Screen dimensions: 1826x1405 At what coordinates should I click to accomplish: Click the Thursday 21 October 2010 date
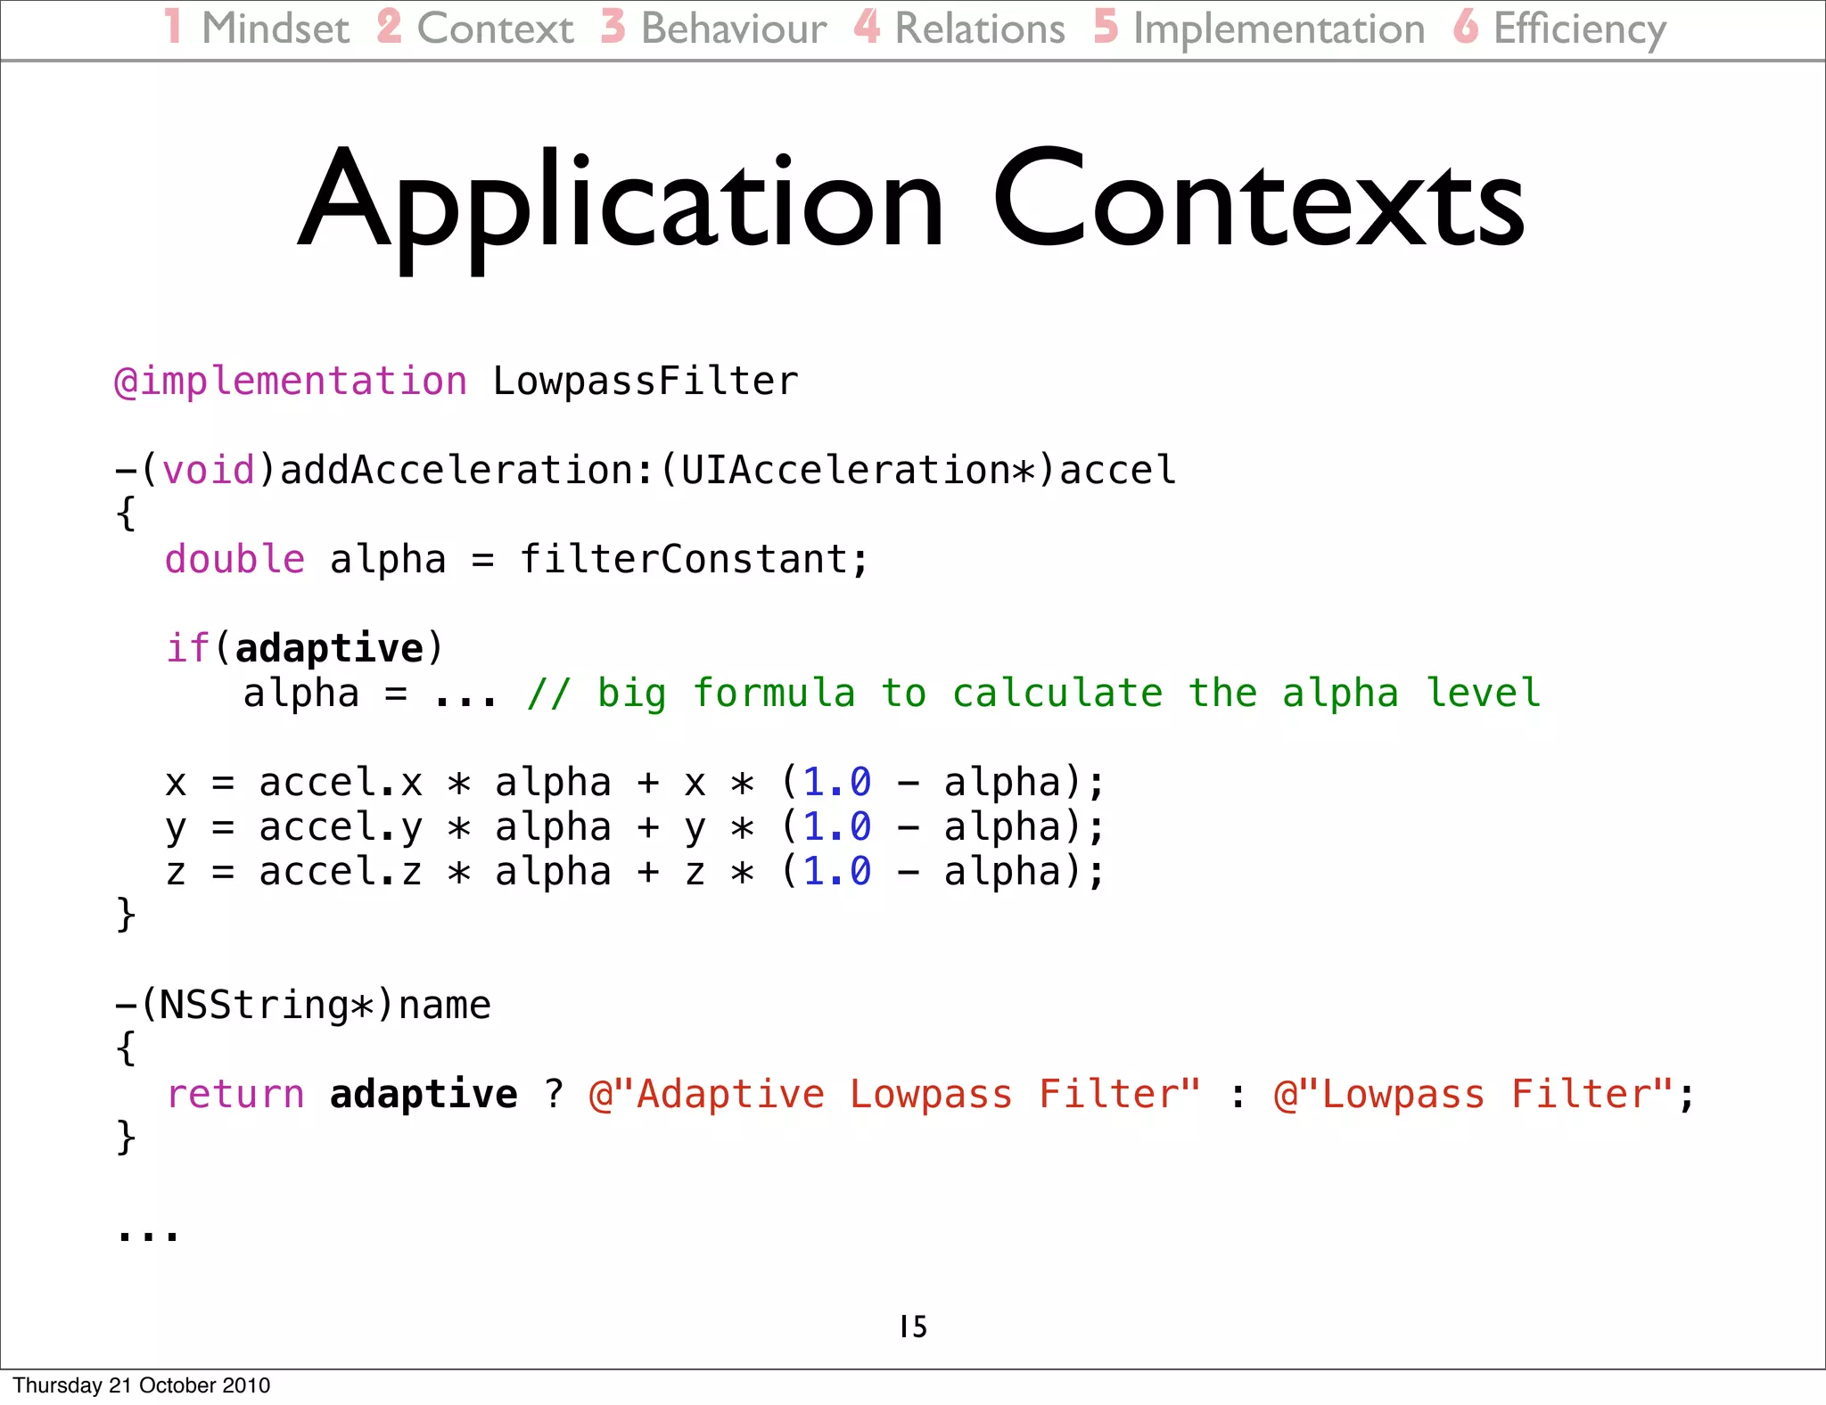141,1385
